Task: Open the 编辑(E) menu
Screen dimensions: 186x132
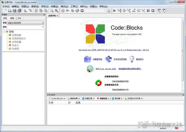Action: click(16, 6)
